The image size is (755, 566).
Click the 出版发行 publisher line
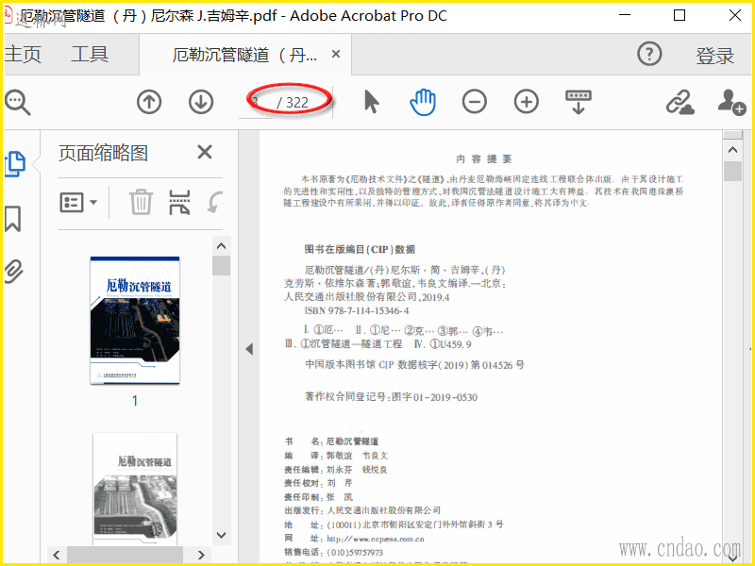click(x=362, y=510)
